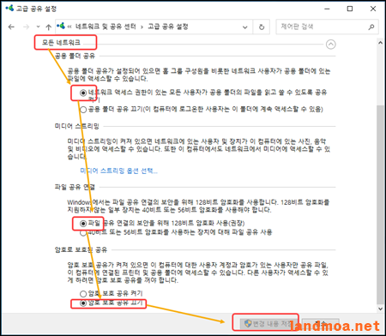Refresh the page with the refresh icon
The height and width of the screenshot is (336, 386).
[x=262, y=27]
